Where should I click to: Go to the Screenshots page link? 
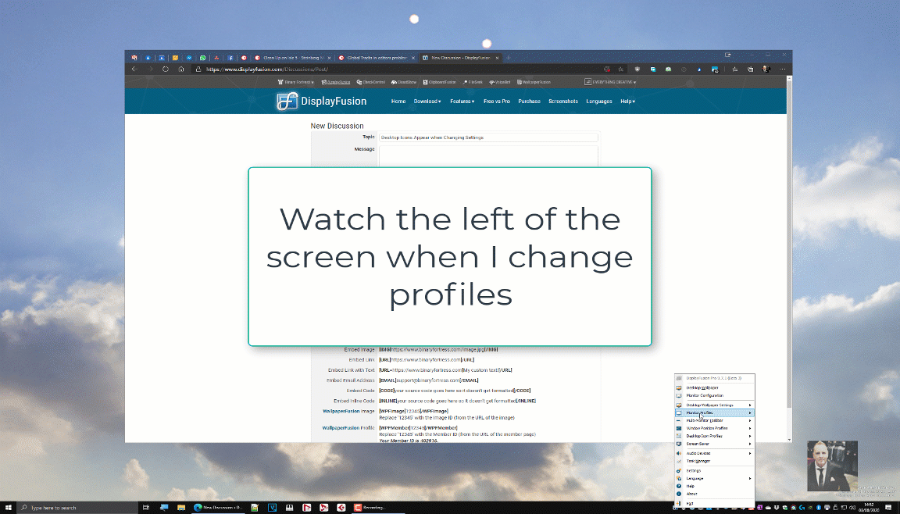562,102
